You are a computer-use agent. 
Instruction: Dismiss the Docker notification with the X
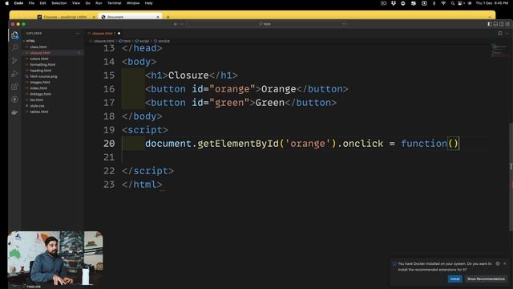[504, 263]
